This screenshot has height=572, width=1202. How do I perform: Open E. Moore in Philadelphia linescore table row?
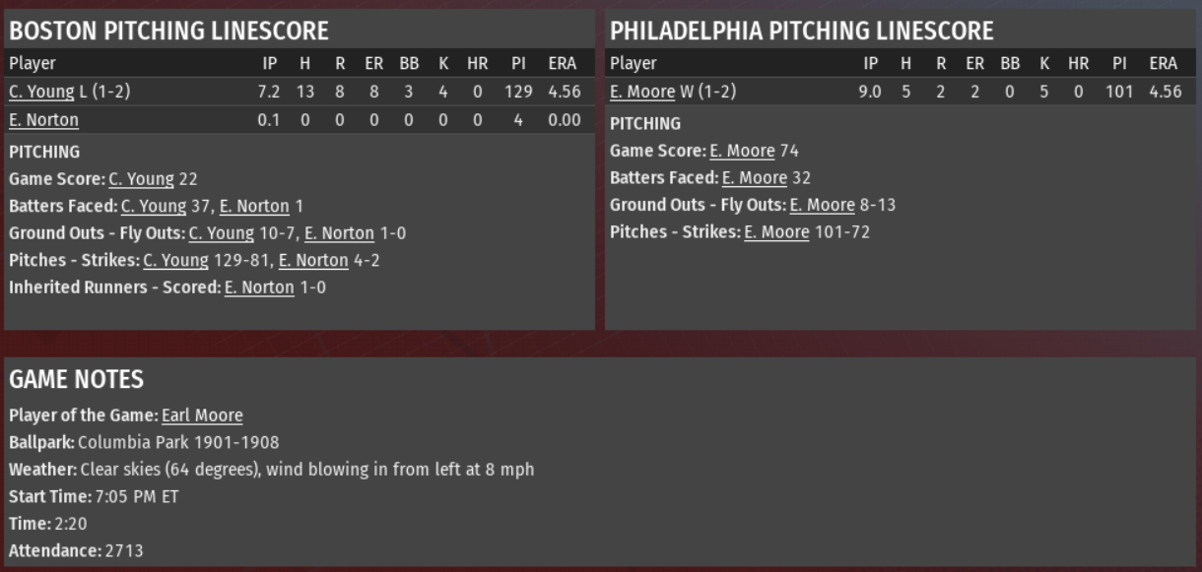pos(642,92)
